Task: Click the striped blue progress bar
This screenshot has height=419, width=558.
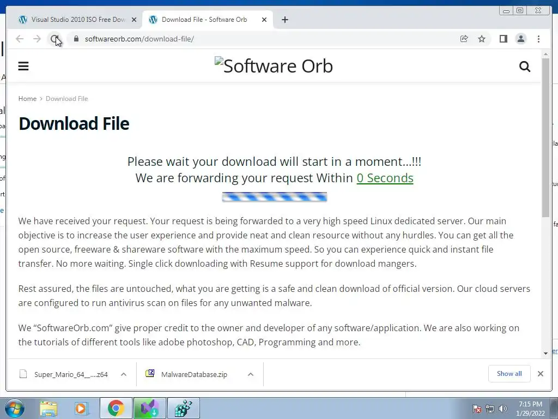Action: pos(275,196)
